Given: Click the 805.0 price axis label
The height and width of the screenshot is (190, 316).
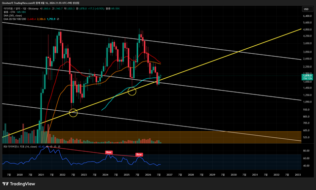Looking at the screenshot, I should (306, 117).
